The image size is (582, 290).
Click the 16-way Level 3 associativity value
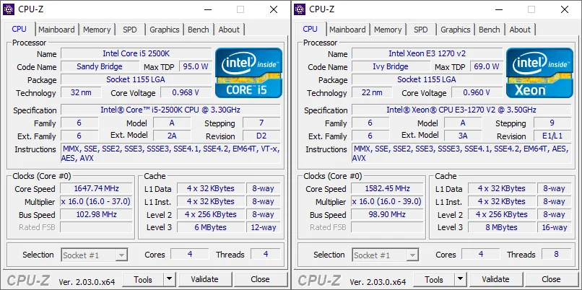click(x=554, y=227)
